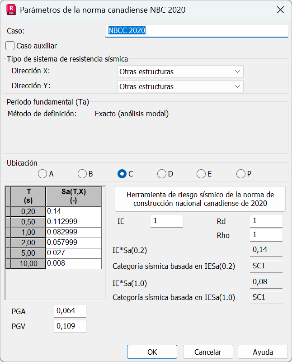Screen dimensions: 292x362
Task: Click the Robot Structural Analysis app icon
Action: (x=11, y=10)
